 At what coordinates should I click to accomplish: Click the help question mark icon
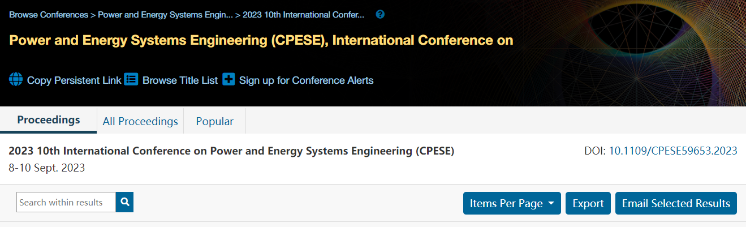[x=380, y=15]
